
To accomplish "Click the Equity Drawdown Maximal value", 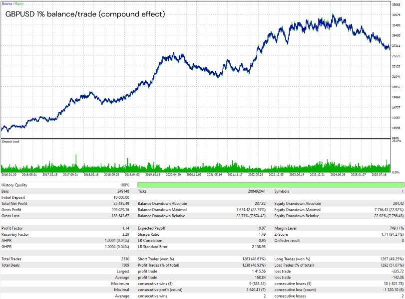I will pyautogui.click(x=389, y=210).
